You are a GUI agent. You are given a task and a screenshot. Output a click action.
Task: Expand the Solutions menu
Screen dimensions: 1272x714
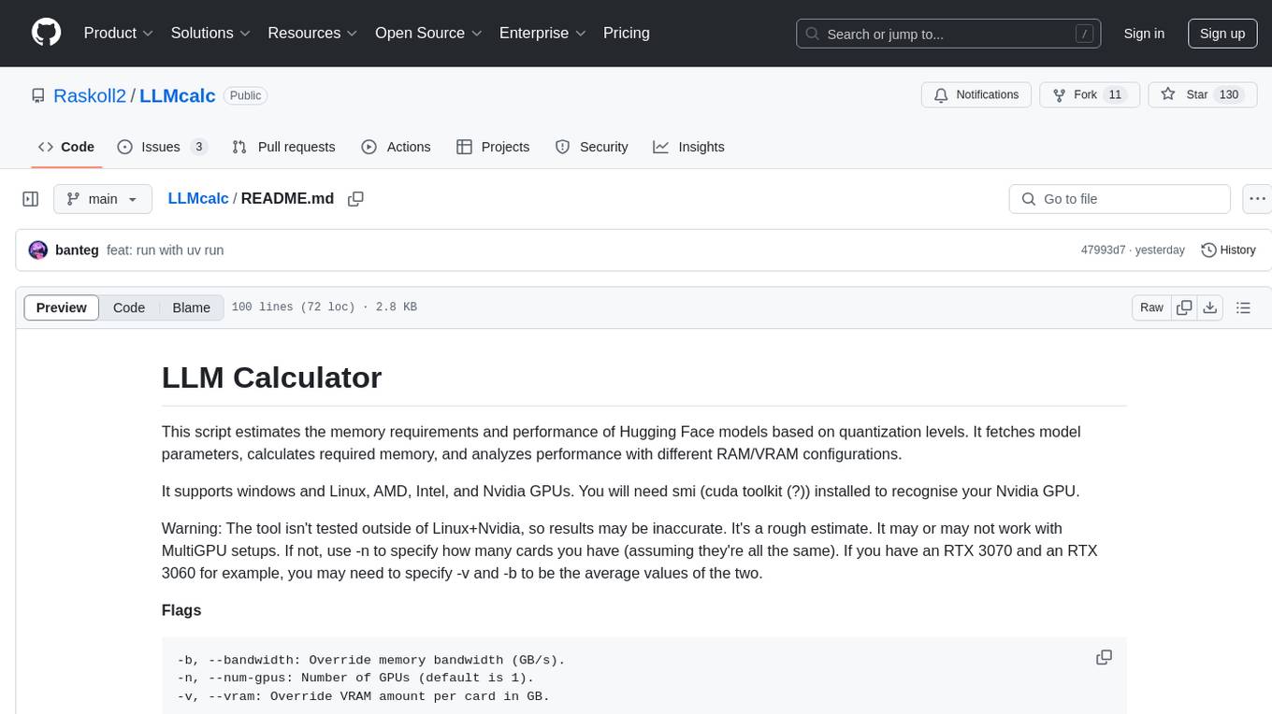(x=210, y=33)
